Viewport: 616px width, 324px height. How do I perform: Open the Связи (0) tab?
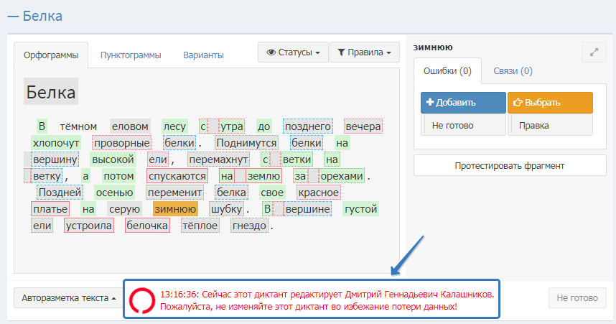click(x=513, y=71)
